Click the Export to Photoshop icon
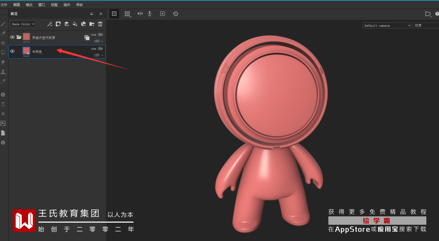The height and width of the screenshot is (241, 439). tap(3, 123)
